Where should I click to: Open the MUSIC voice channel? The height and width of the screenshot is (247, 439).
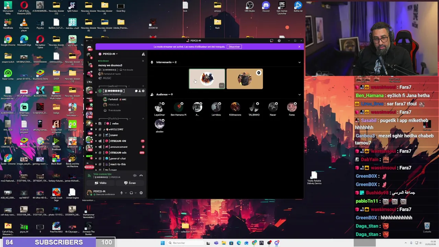(107, 78)
